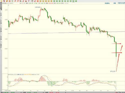Viewport: 125px width, 93px height.
Task: Click the red funnel filter icon
Action: tap(29, 1)
